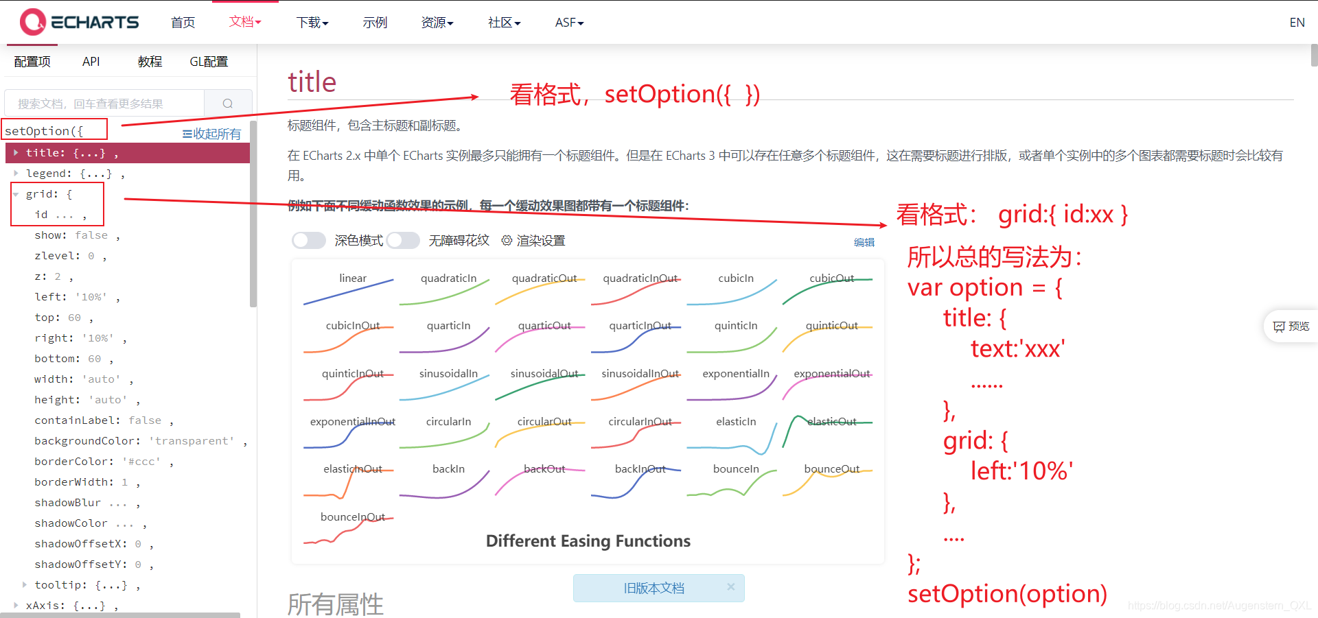Select the z: 2 property
The height and width of the screenshot is (618, 1318).
(x=54, y=276)
